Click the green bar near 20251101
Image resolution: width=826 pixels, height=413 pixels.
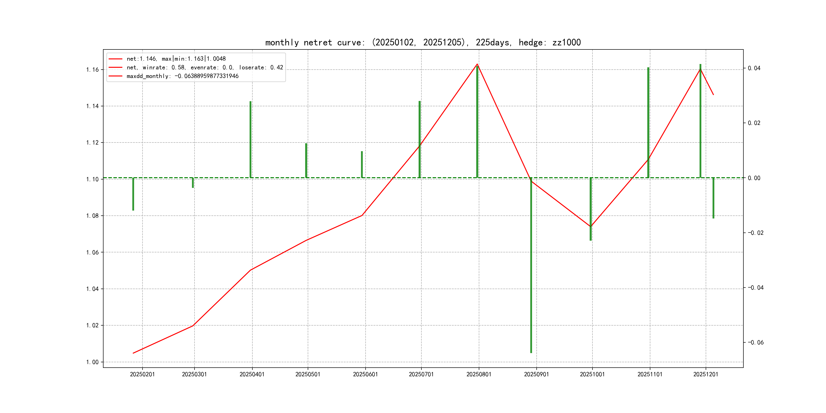tap(648, 122)
